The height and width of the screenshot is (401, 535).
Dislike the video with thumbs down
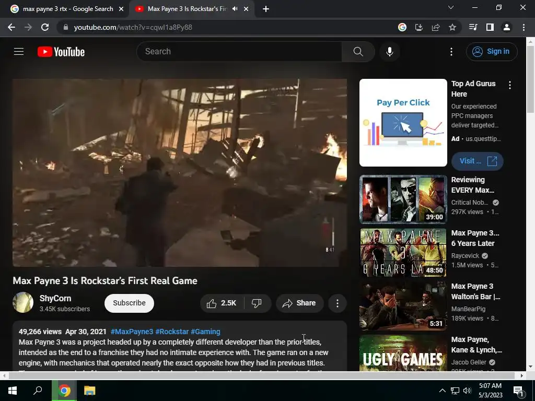pos(257,303)
